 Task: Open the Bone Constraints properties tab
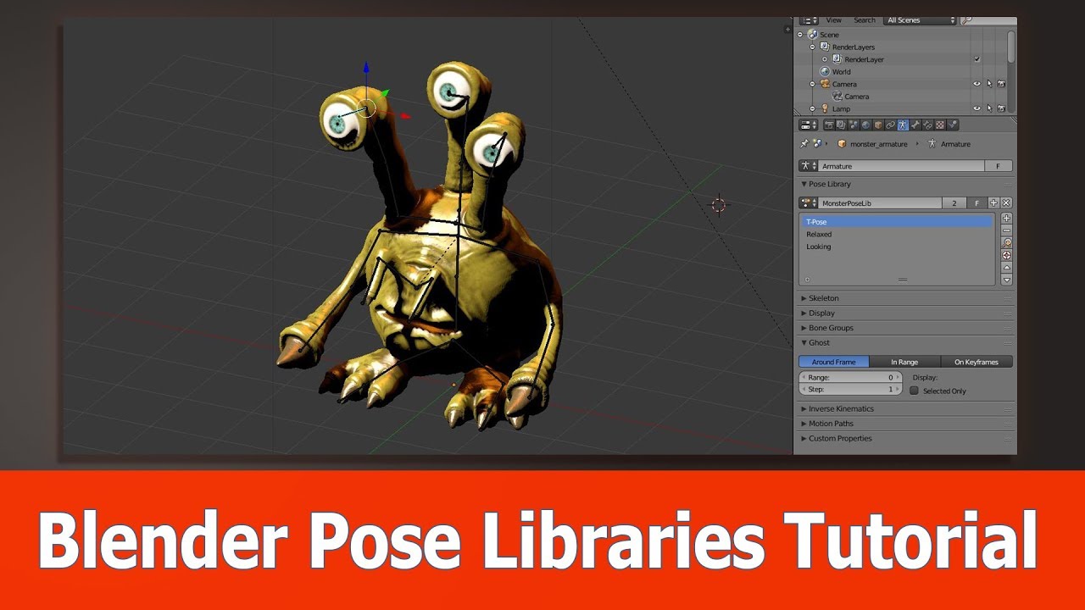click(x=928, y=125)
